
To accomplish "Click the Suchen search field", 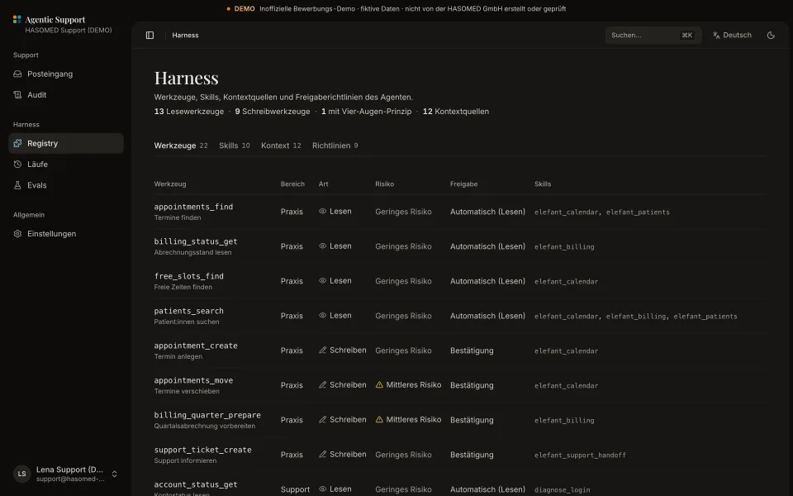I will point(653,35).
